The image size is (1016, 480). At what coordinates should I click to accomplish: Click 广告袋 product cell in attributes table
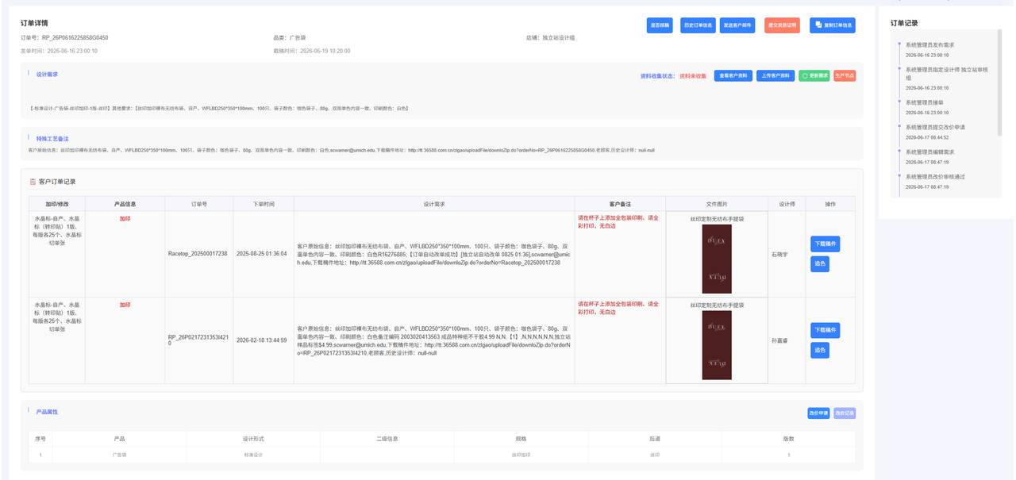[x=119, y=455]
